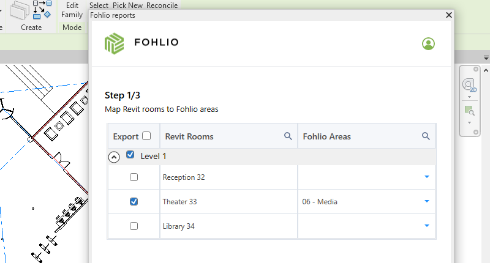Select the Theater 33 room row text

coord(179,202)
